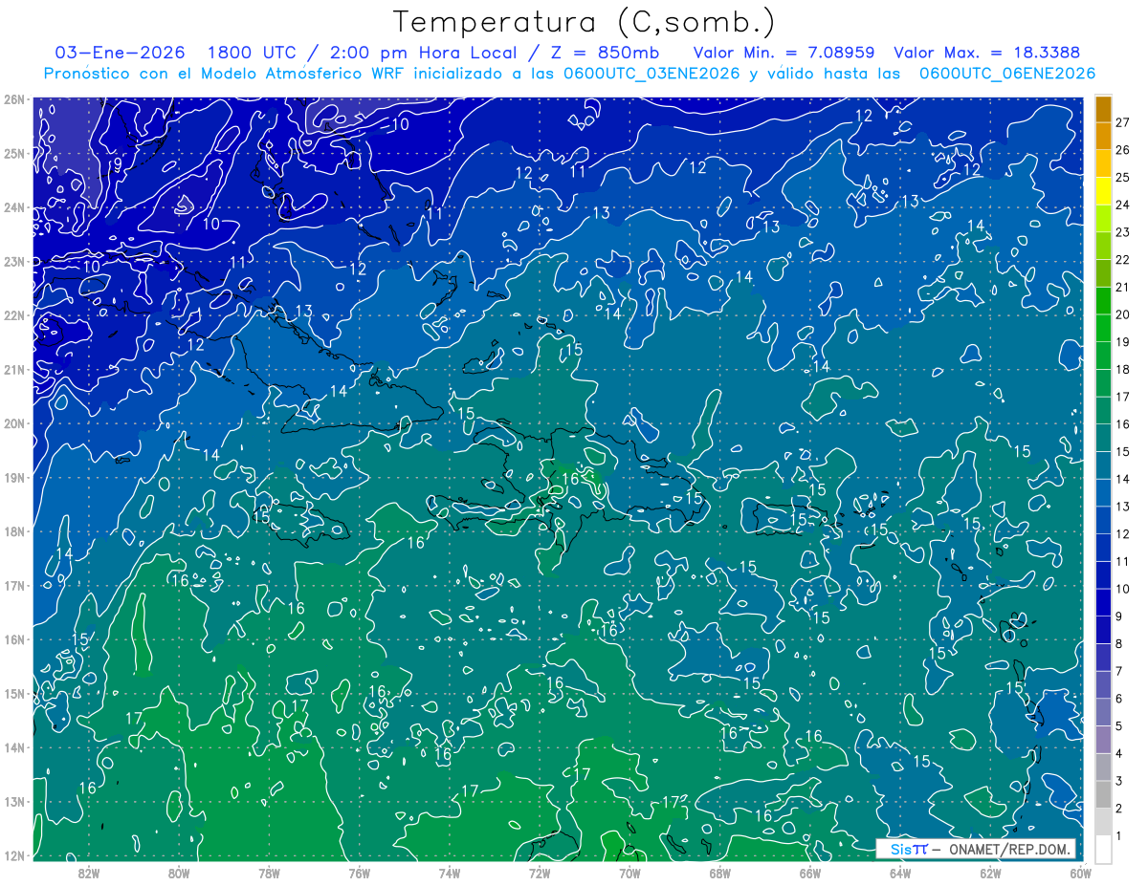Click the "13N" latitude axis label
The height and width of the screenshot is (886, 1148).
14,801
